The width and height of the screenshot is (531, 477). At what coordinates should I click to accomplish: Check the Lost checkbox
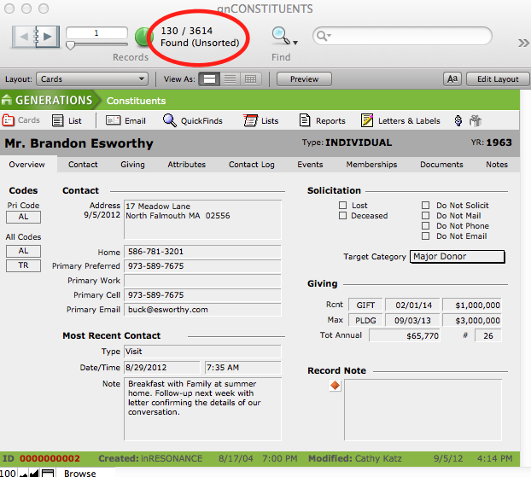(343, 206)
